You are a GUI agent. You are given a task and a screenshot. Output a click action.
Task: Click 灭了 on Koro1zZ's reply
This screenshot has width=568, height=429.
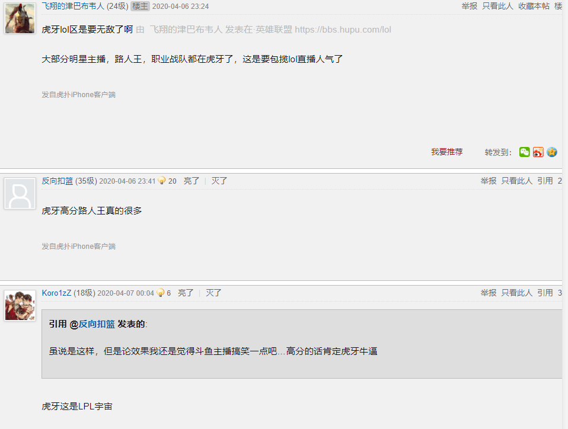pyautogui.click(x=213, y=293)
